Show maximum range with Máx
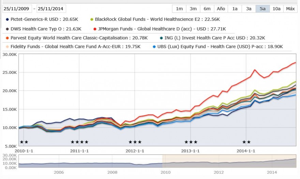Viewport: 300px width, 179px height. tap(290, 9)
